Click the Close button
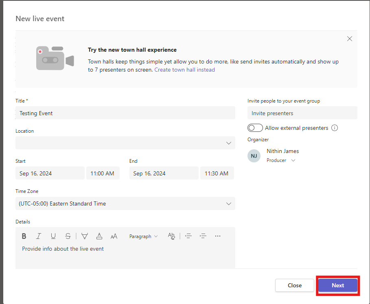The height and width of the screenshot is (304, 370). click(294, 285)
